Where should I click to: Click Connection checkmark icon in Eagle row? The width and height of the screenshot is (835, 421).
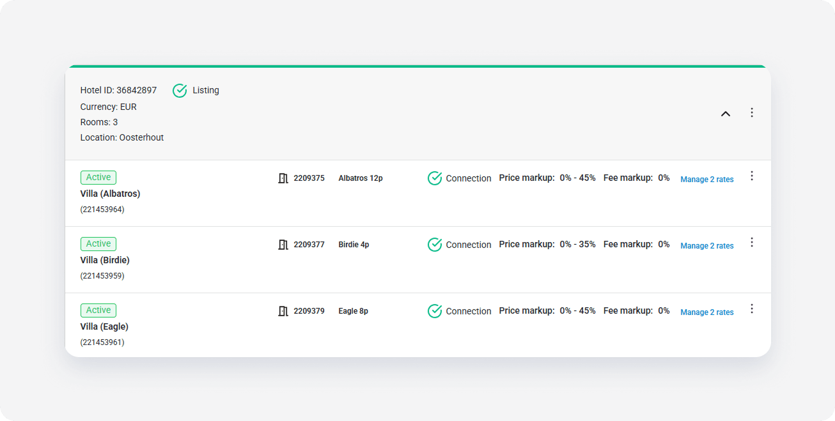tap(435, 311)
